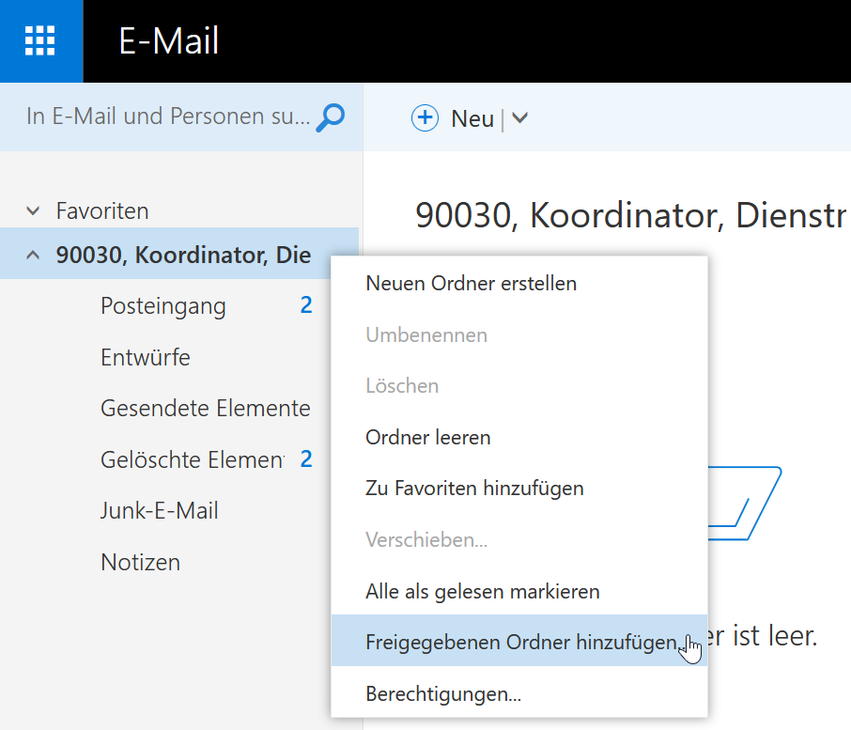Open Berechtigungen... from context menu

point(519,694)
